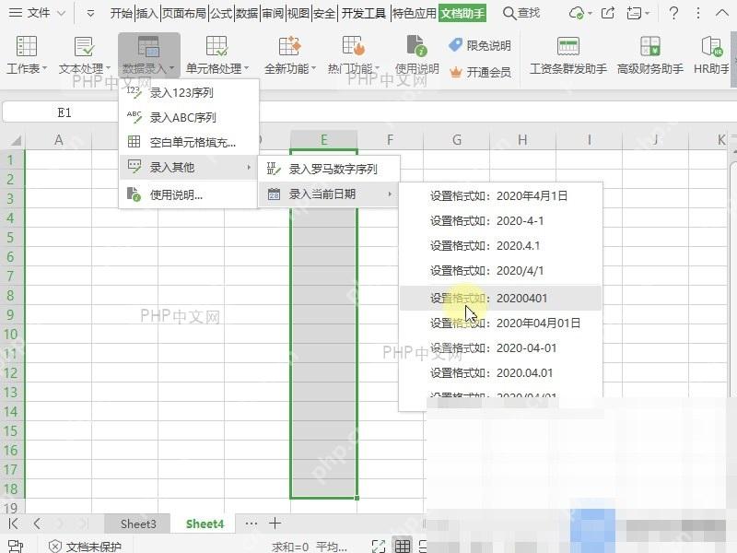Open the 数据 ribbon tab
This screenshot has width=737, height=553.
click(x=247, y=13)
